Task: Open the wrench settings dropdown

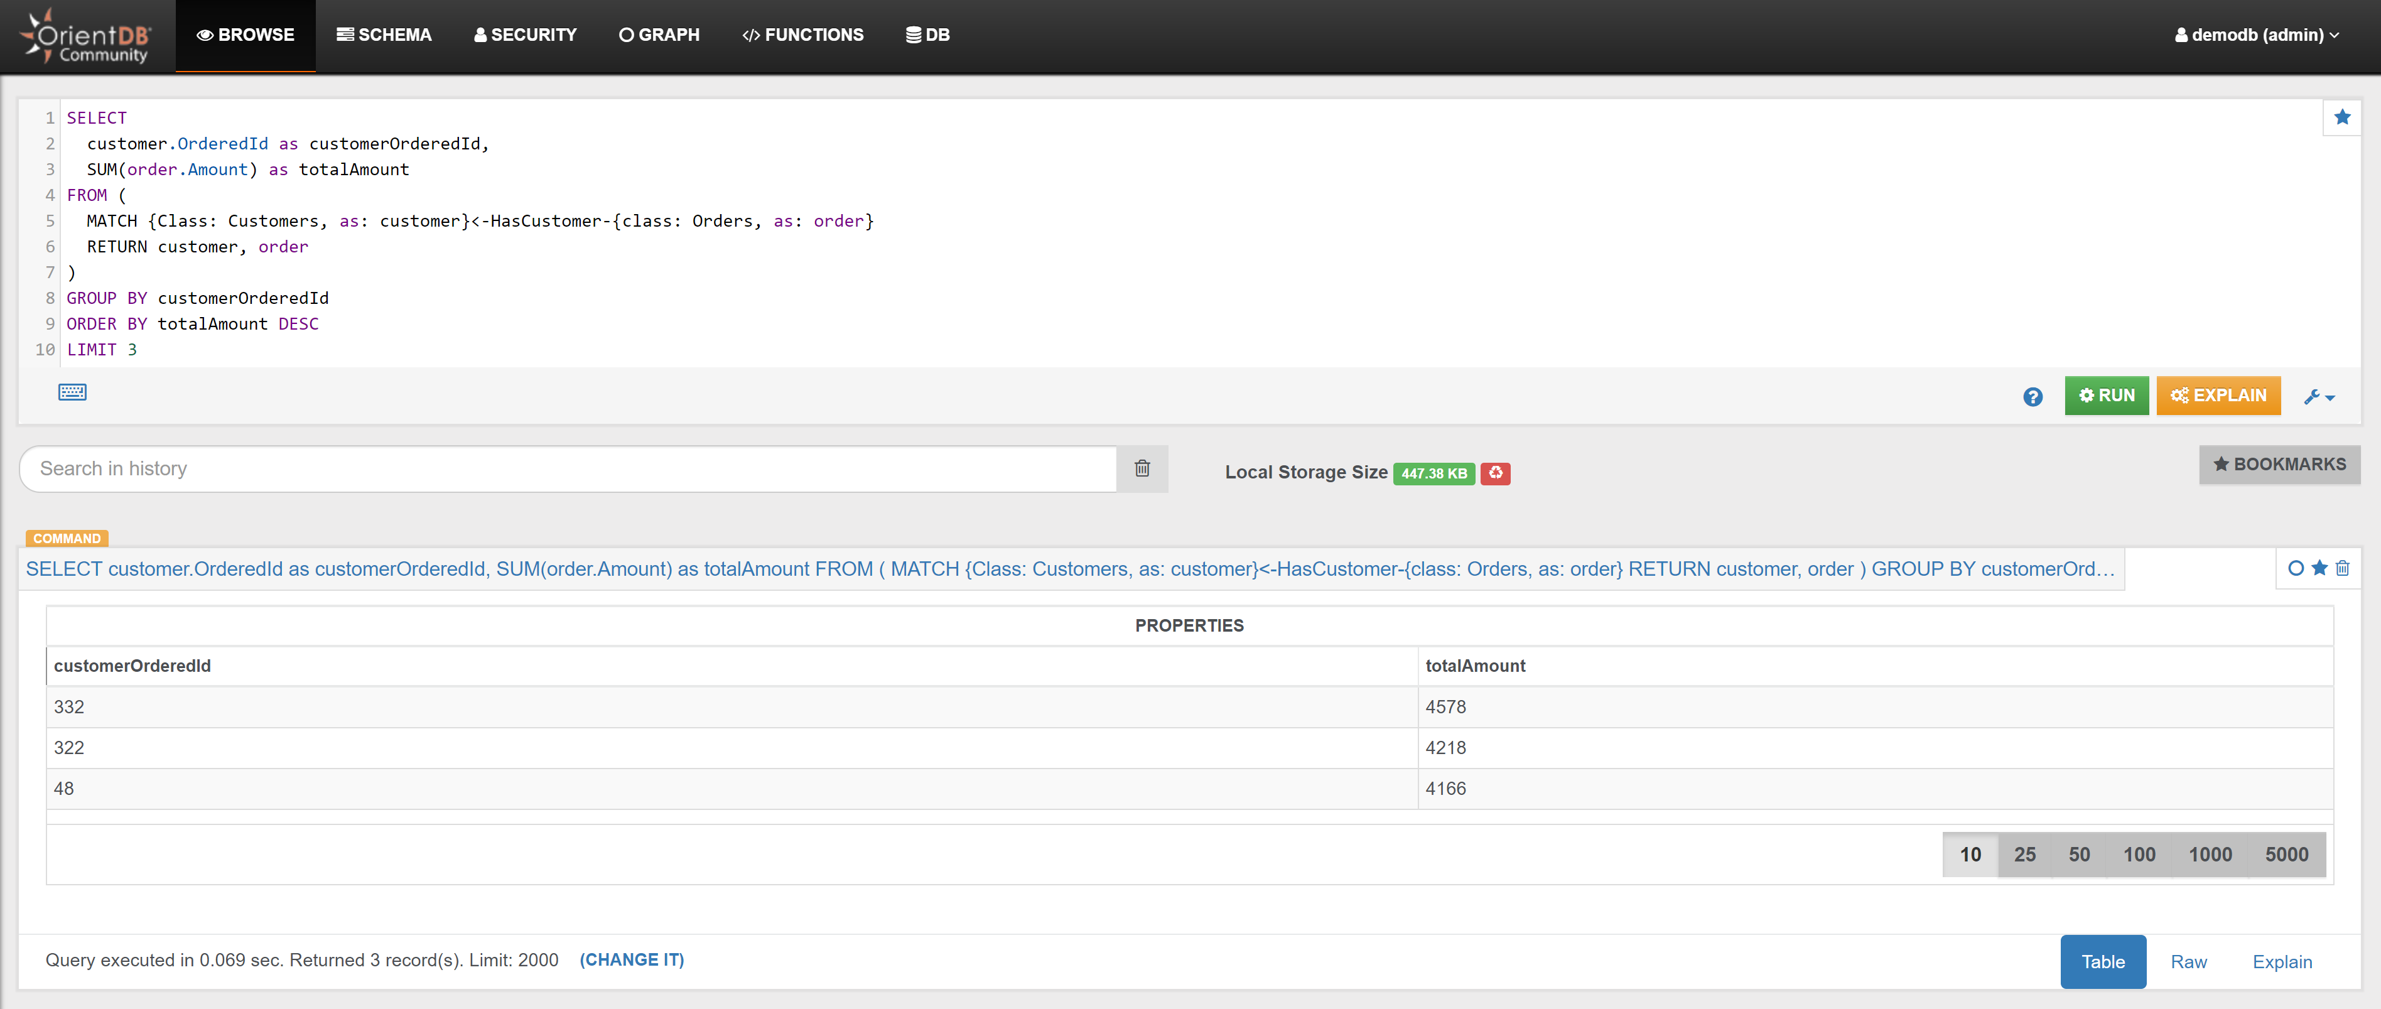Action: click(2319, 396)
